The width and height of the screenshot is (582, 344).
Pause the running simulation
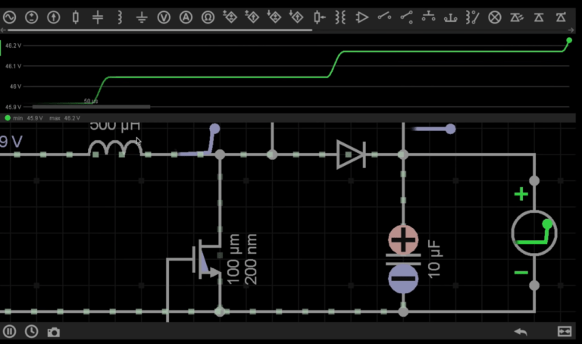[x=10, y=332]
